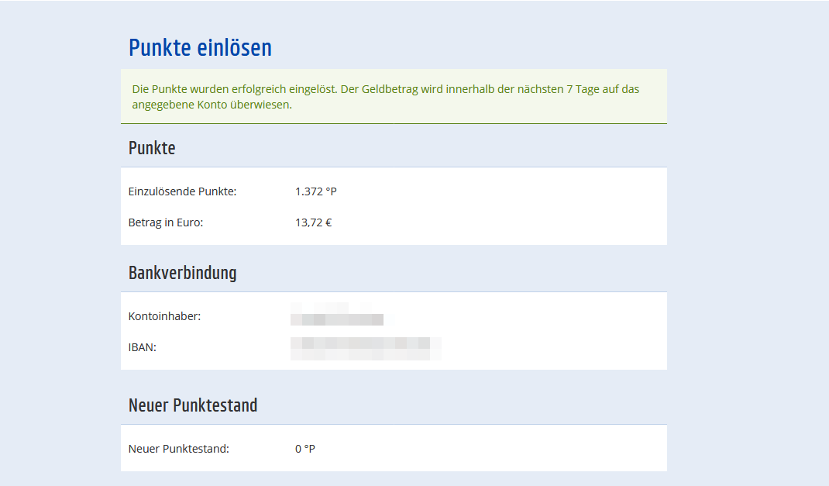
Task: Click the 'Einzulösende Punkte:' label
Action: coord(182,191)
